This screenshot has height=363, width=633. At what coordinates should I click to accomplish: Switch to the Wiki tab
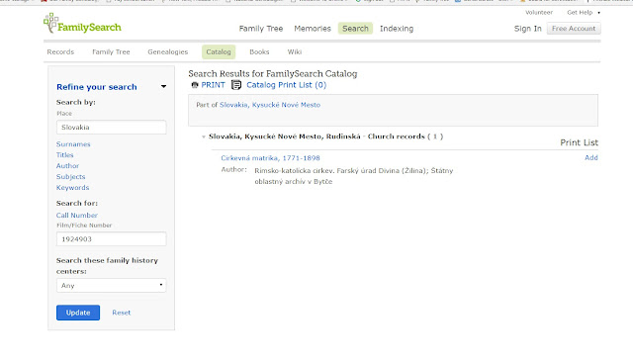[295, 52]
